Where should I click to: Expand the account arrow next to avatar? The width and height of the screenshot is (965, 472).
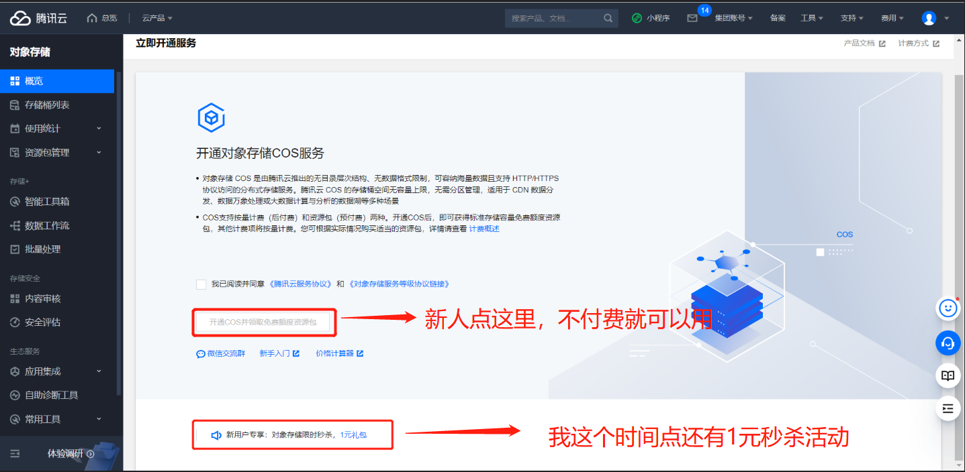[x=947, y=19]
